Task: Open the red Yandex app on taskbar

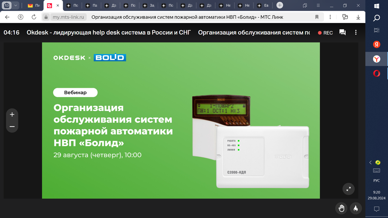Action: click(376, 45)
